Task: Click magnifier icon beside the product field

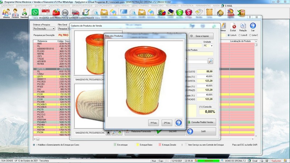Action: pos(211,61)
